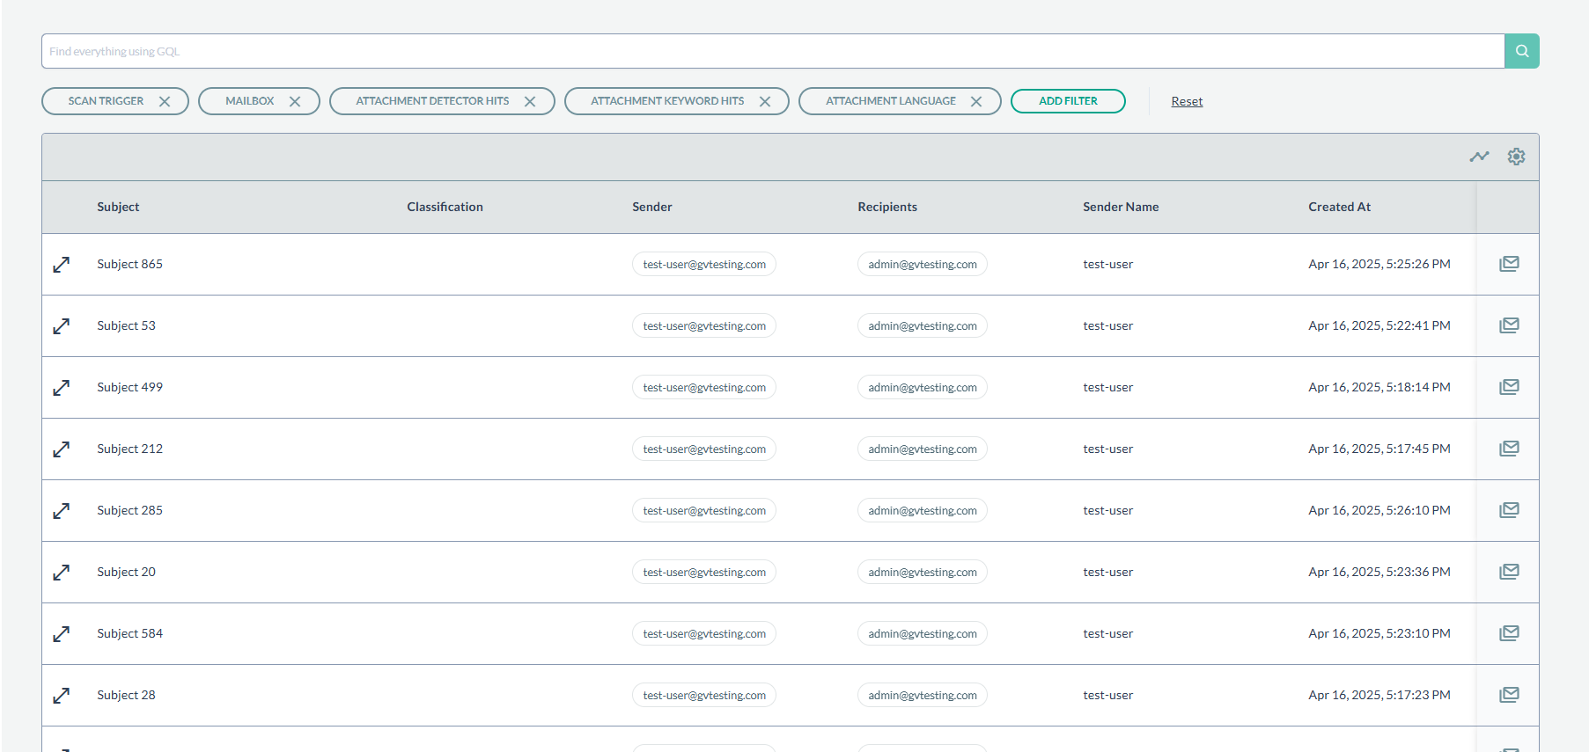Image resolution: width=1589 pixels, height=752 pixels.
Task: Open email icon for Subject 865
Action: tap(1509, 264)
